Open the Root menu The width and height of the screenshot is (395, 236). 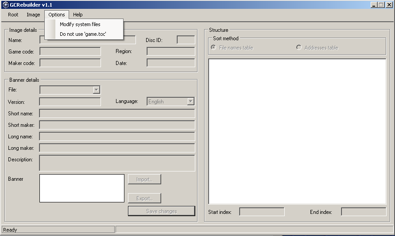click(x=13, y=15)
